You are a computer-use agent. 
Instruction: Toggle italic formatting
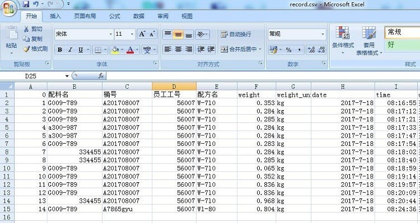(x=70, y=50)
